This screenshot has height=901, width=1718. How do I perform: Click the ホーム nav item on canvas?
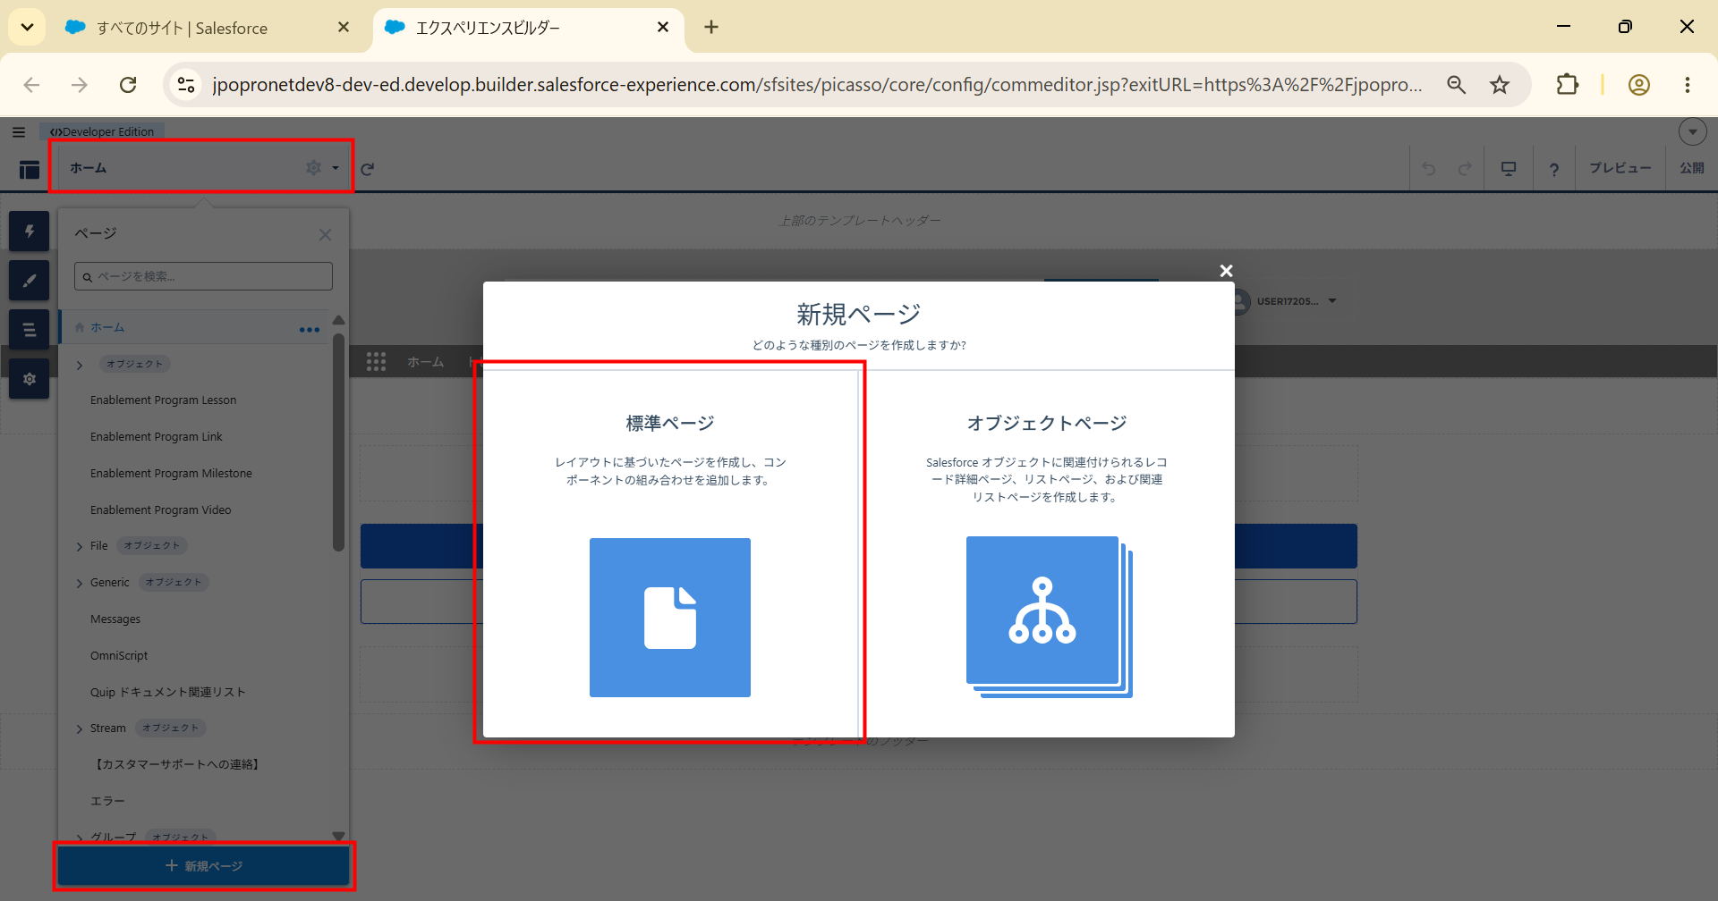click(x=425, y=362)
